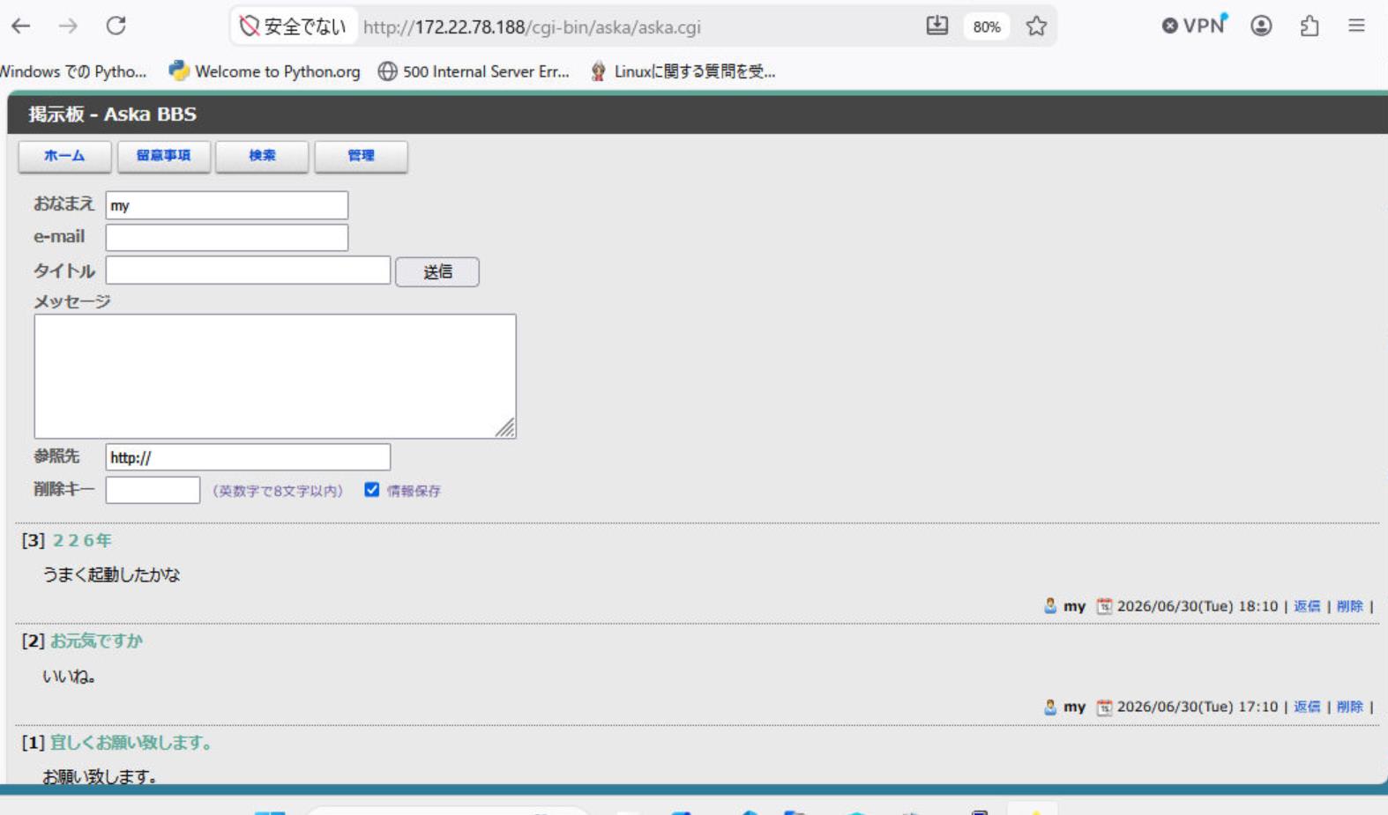Open the browser hamburger menu

1356,26
